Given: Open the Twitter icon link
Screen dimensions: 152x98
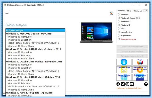Looking at the screenshot, I should point(123,84).
